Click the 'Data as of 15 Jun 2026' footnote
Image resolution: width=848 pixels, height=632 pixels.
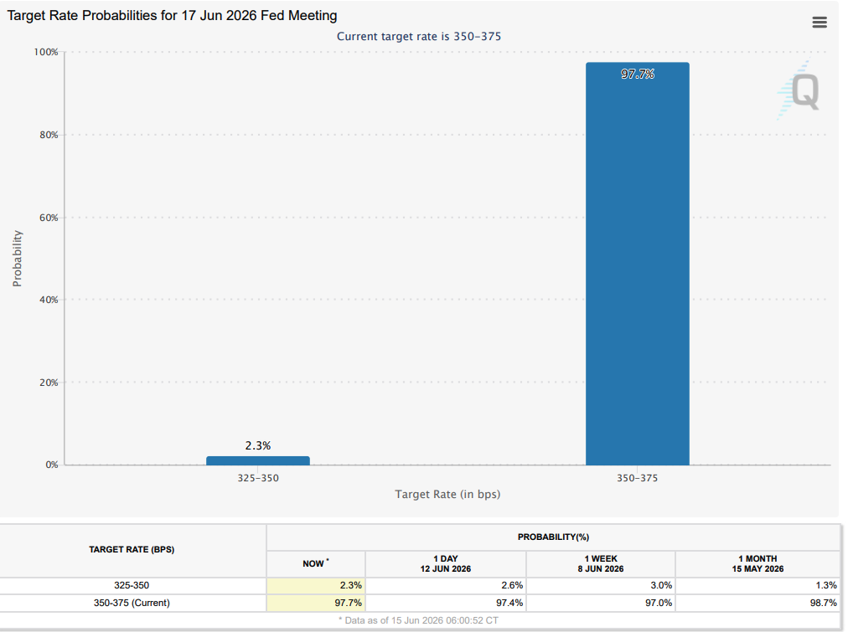point(419,620)
